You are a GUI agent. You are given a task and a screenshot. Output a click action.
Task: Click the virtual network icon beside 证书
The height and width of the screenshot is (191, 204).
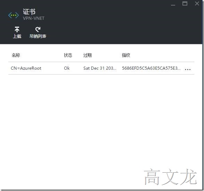14,15
